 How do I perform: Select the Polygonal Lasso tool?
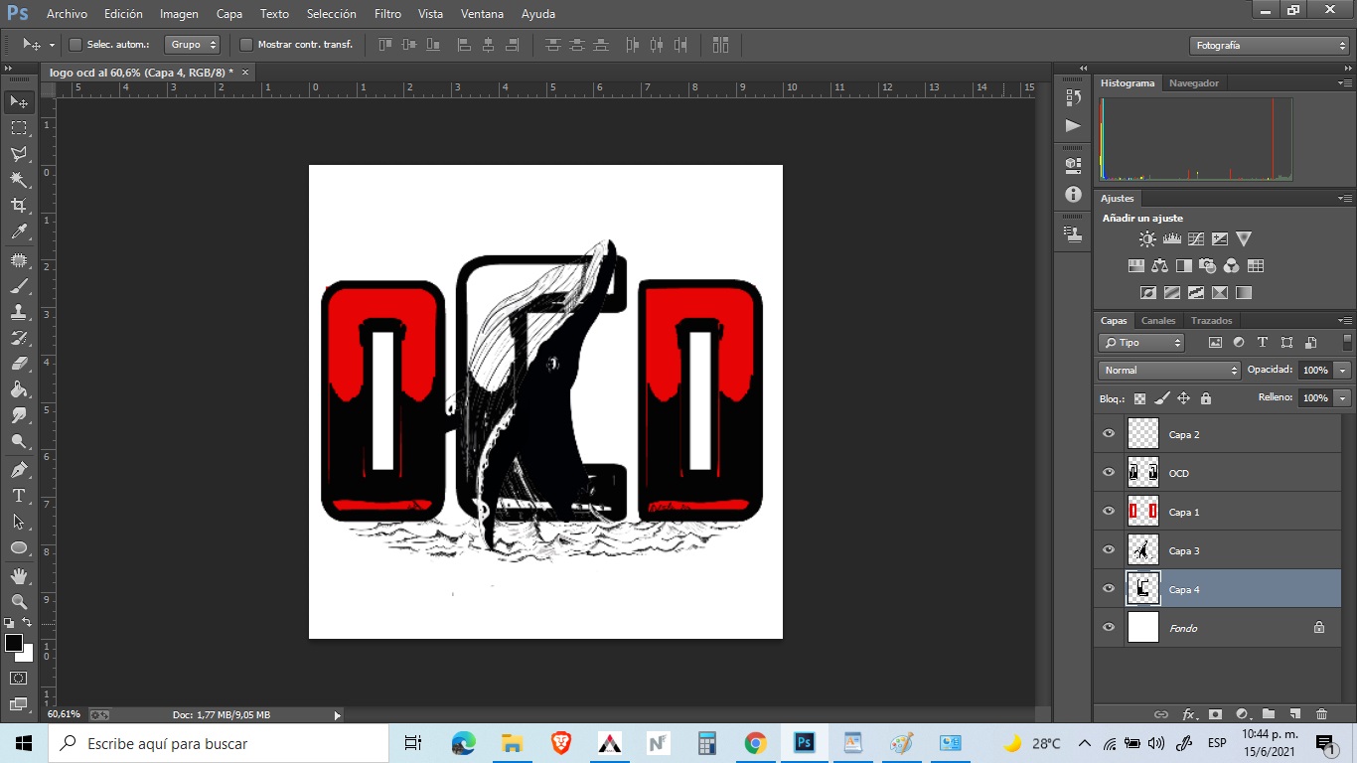click(x=19, y=154)
